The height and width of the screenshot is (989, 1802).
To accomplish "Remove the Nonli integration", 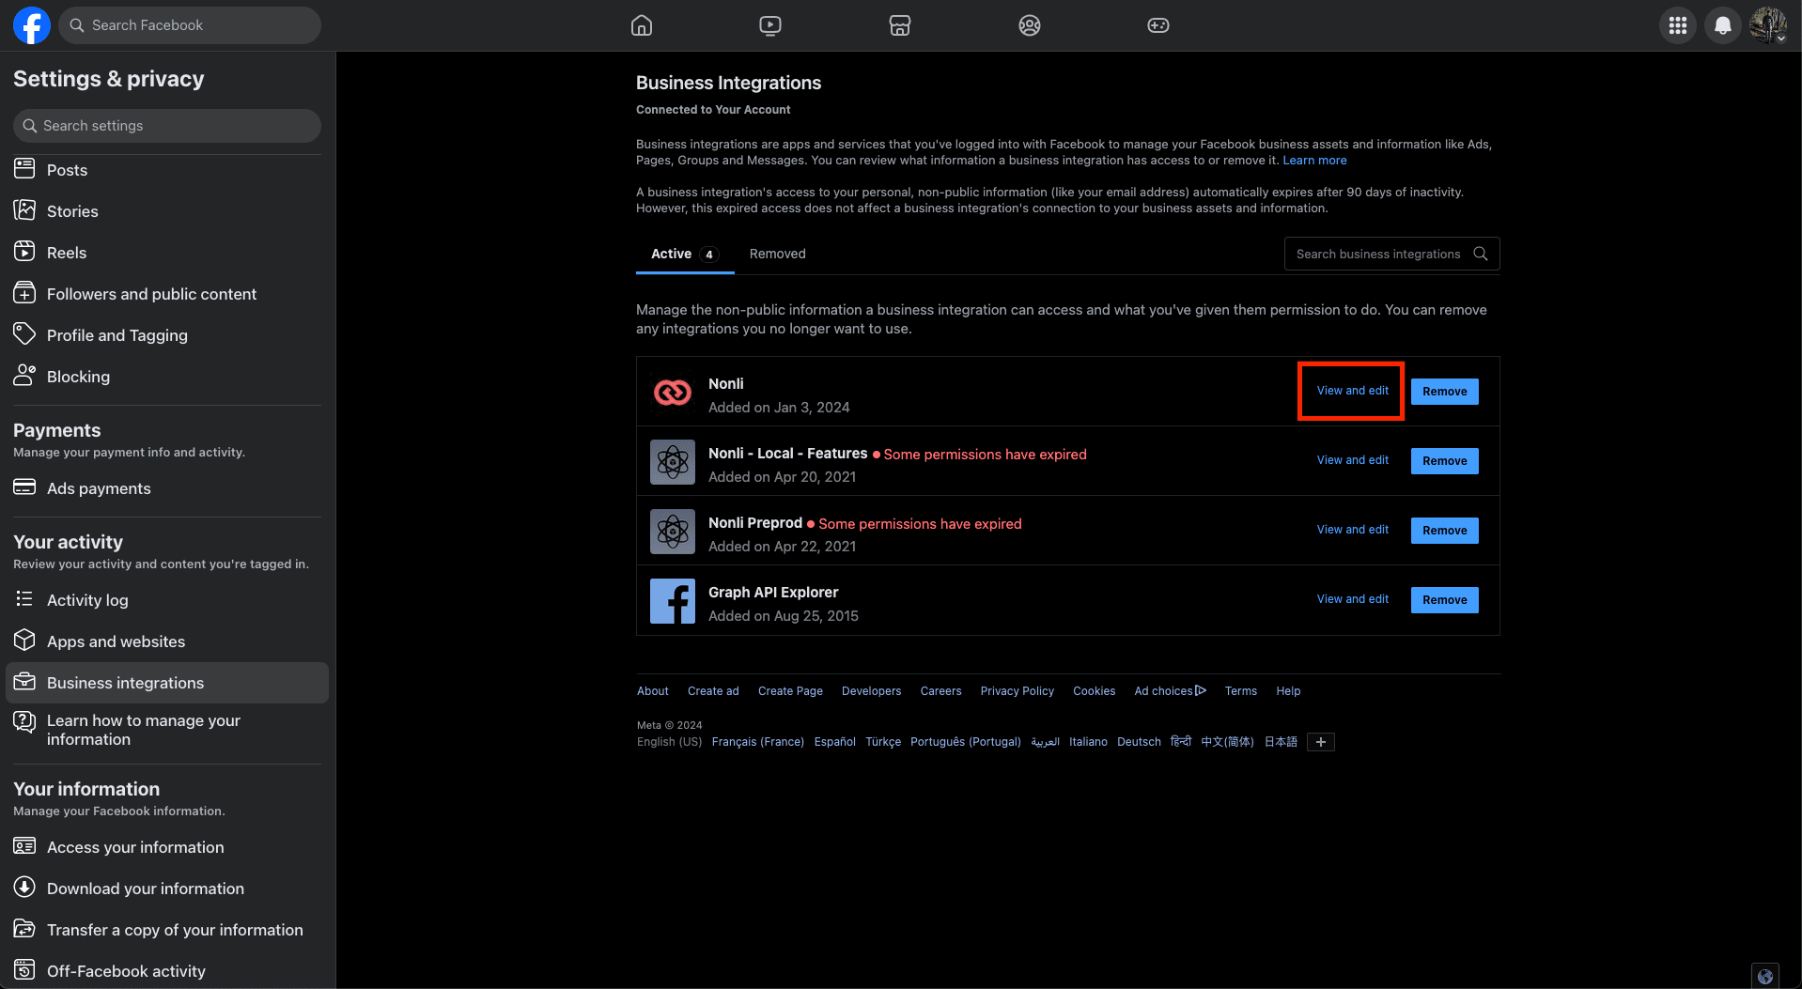I will (1444, 392).
